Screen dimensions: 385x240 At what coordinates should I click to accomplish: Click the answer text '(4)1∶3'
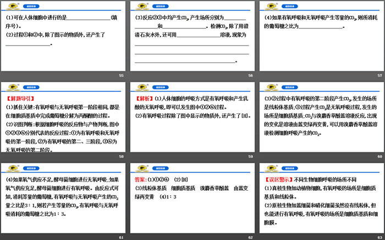coord(168,197)
